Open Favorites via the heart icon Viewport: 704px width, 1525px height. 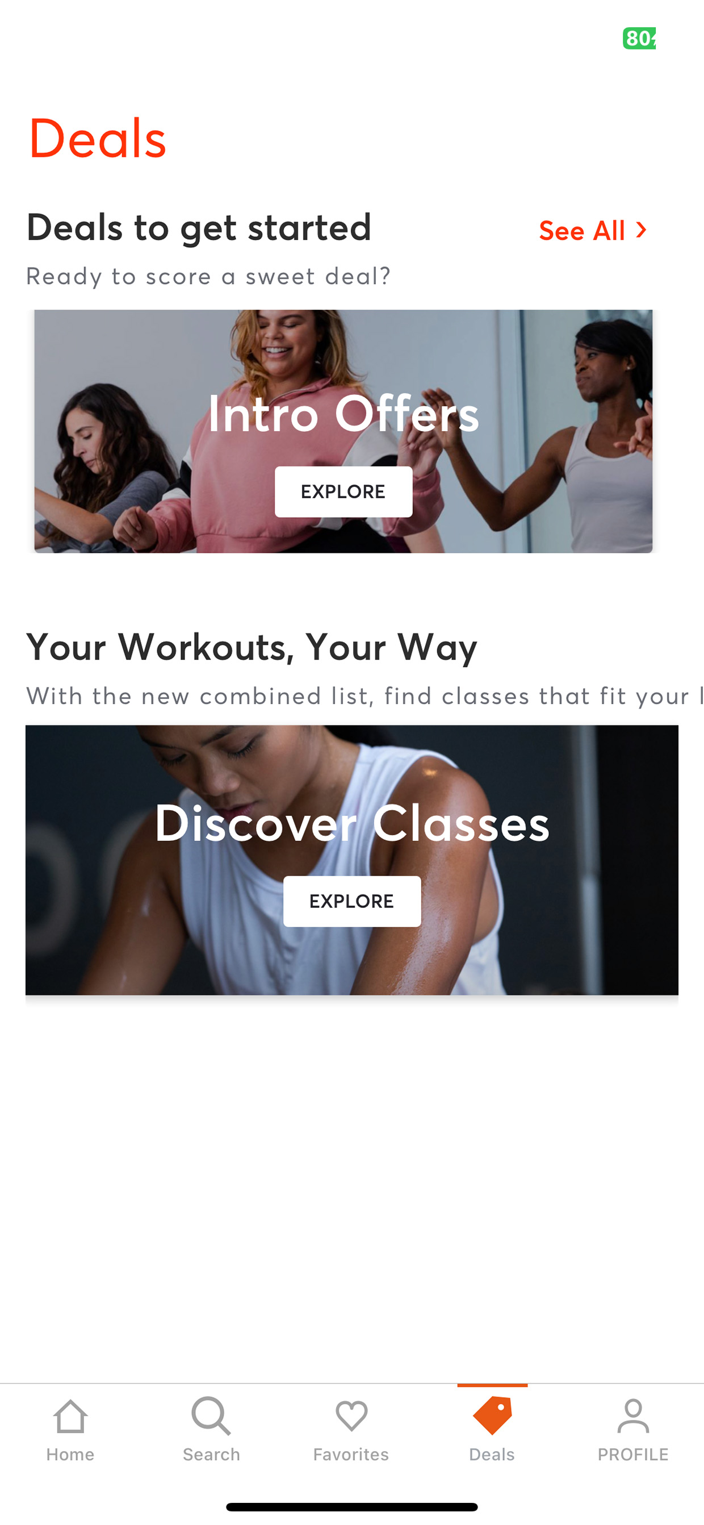point(351,1416)
